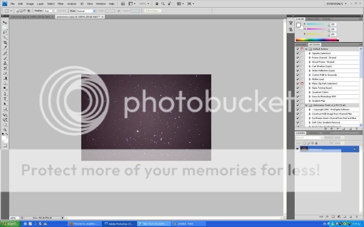364x227 pixels.
Task: Open the Essentials workspace switcher
Action: point(336,4)
